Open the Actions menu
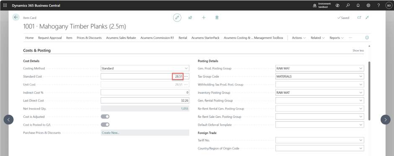The width and height of the screenshot is (394, 156). [x=299, y=38]
